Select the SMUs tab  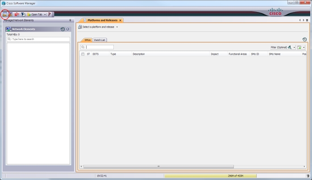pyautogui.click(x=87, y=40)
